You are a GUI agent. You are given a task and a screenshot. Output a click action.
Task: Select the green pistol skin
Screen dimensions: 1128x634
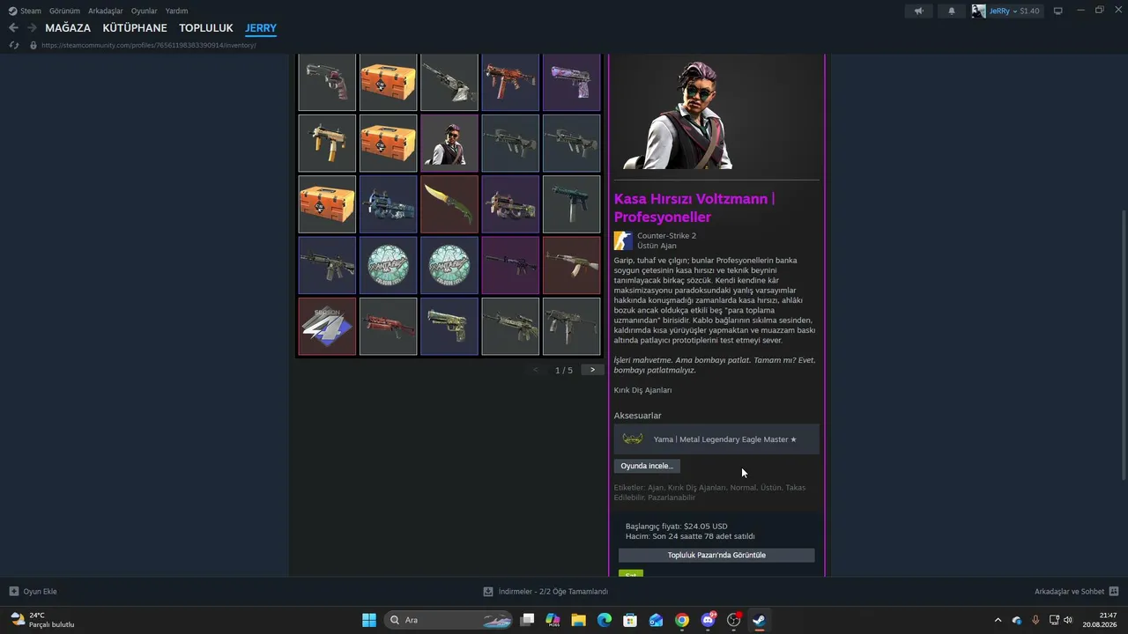[449, 327]
